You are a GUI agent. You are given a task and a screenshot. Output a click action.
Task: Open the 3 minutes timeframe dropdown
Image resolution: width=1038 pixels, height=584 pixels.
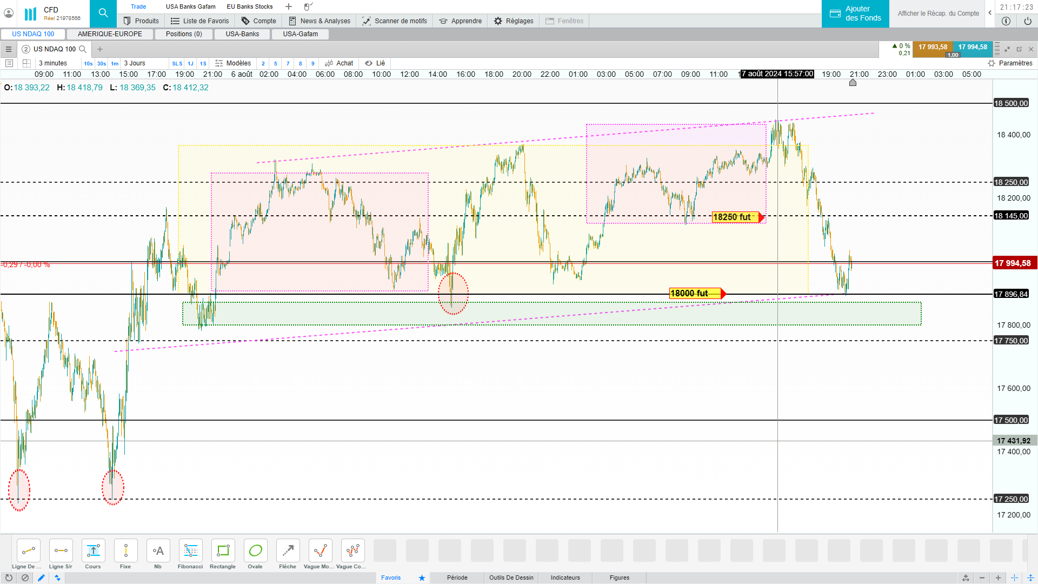pos(53,63)
